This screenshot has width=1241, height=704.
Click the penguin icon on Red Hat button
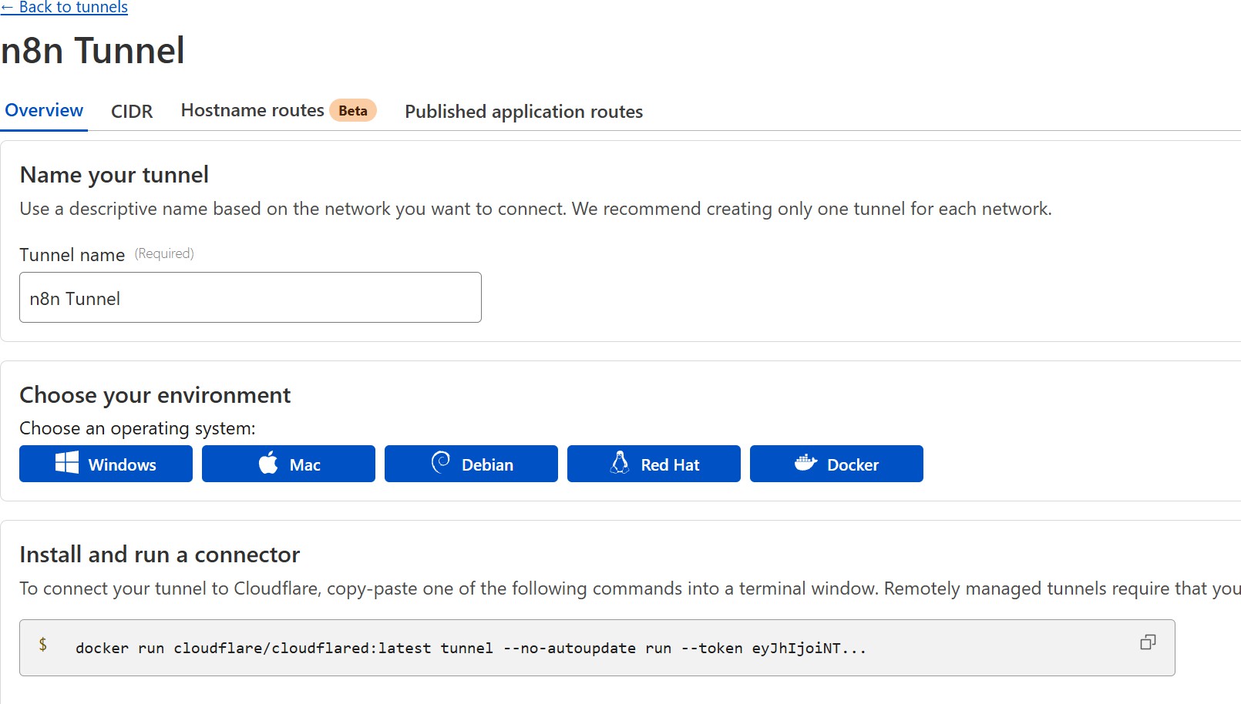coord(621,463)
